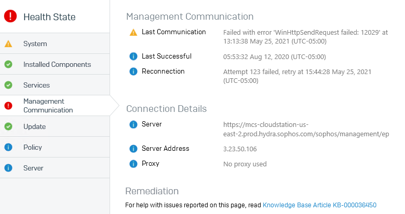Go to the Policy section
Viewport: 405px width, 214px height.
(55, 147)
